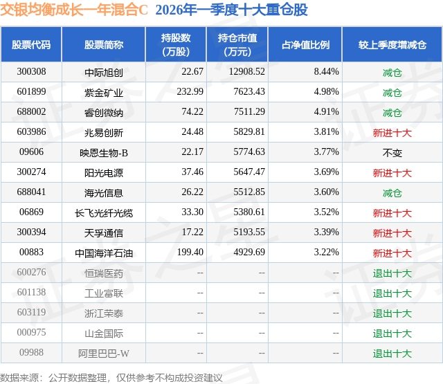Click 新进十大 status for 兆易创新

coord(392,133)
